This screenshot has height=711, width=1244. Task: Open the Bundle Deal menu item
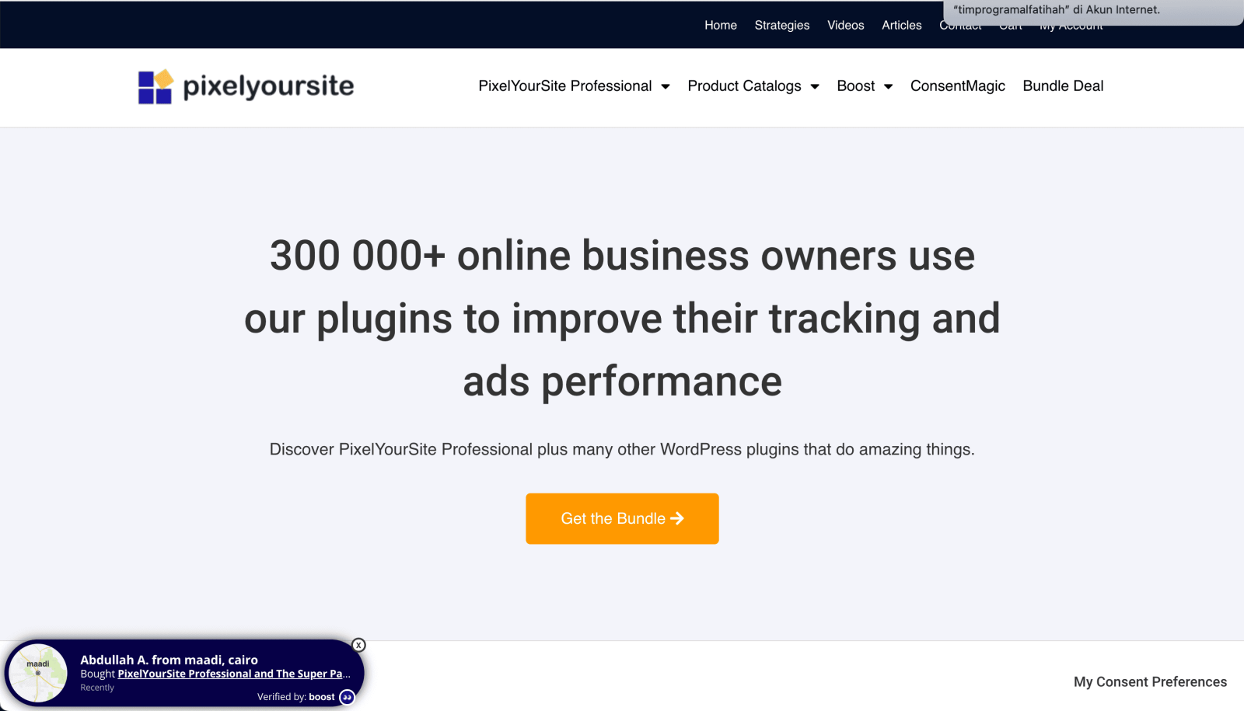tap(1063, 86)
